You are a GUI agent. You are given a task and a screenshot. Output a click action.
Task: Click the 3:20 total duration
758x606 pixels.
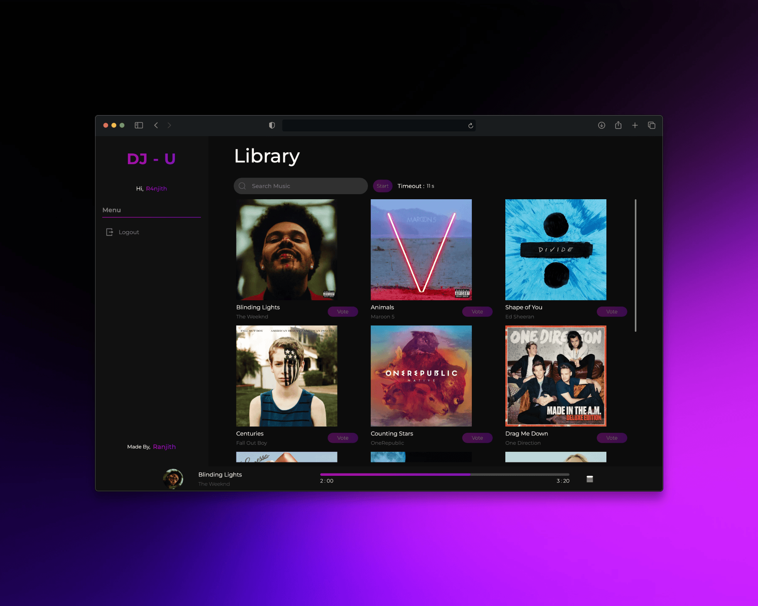coord(563,481)
